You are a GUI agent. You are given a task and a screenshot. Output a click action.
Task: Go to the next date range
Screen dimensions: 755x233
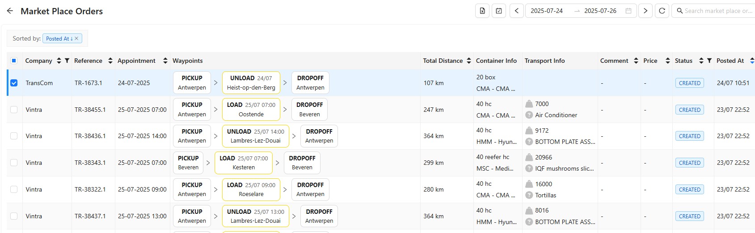pyautogui.click(x=645, y=11)
